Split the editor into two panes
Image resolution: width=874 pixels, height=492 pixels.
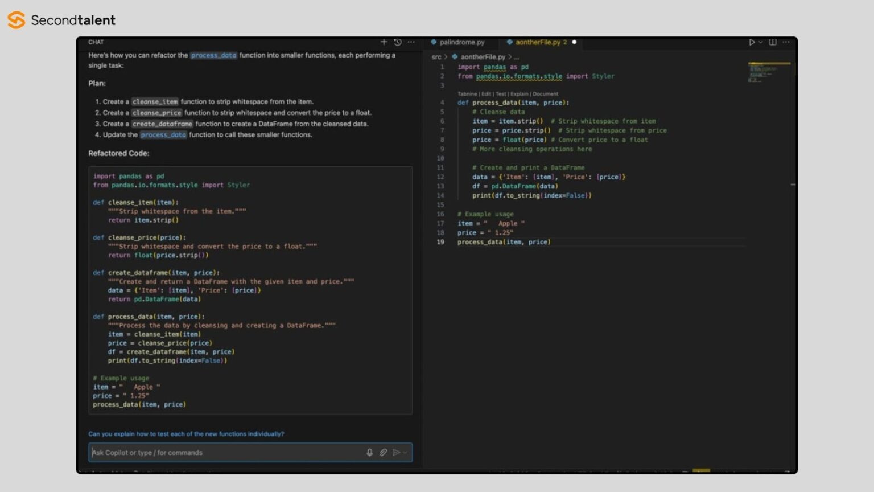point(773,42)
